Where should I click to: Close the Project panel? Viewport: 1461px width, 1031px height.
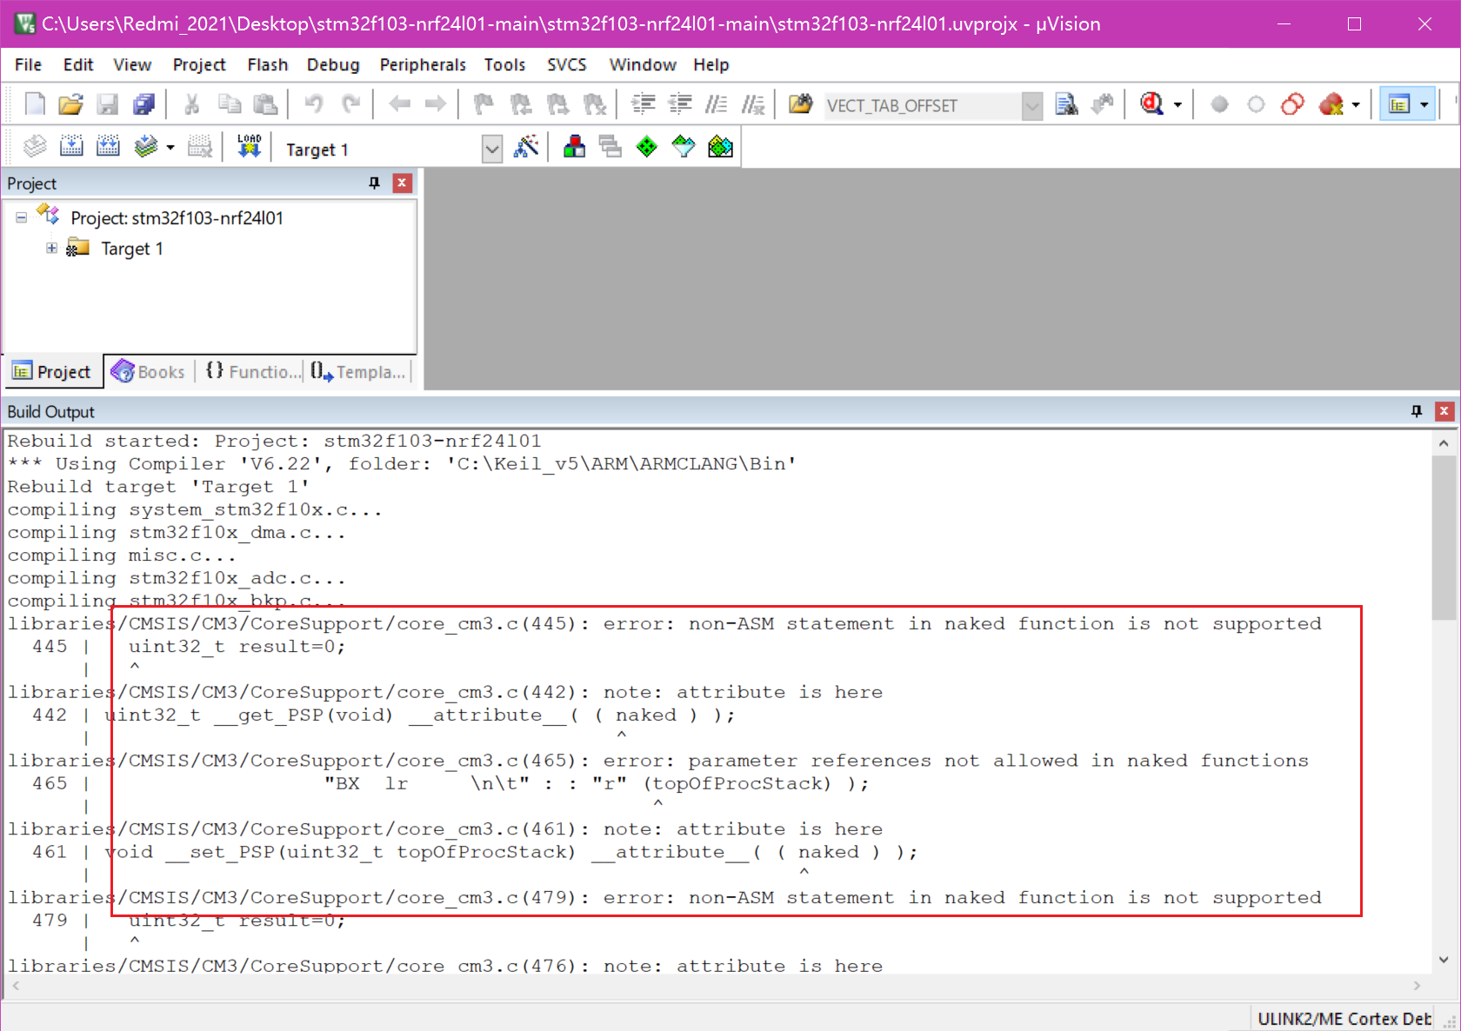(402, 183)
